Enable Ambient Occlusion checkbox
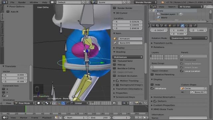 coord(114,76)
